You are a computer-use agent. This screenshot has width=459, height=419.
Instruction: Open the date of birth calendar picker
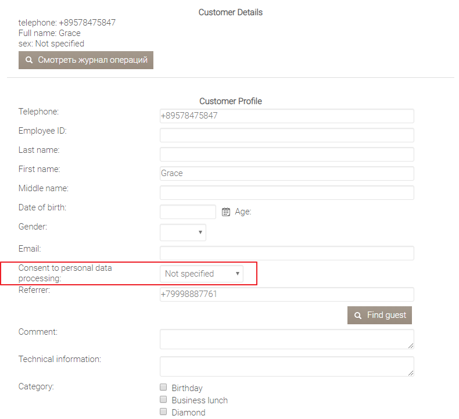[226, 212]
